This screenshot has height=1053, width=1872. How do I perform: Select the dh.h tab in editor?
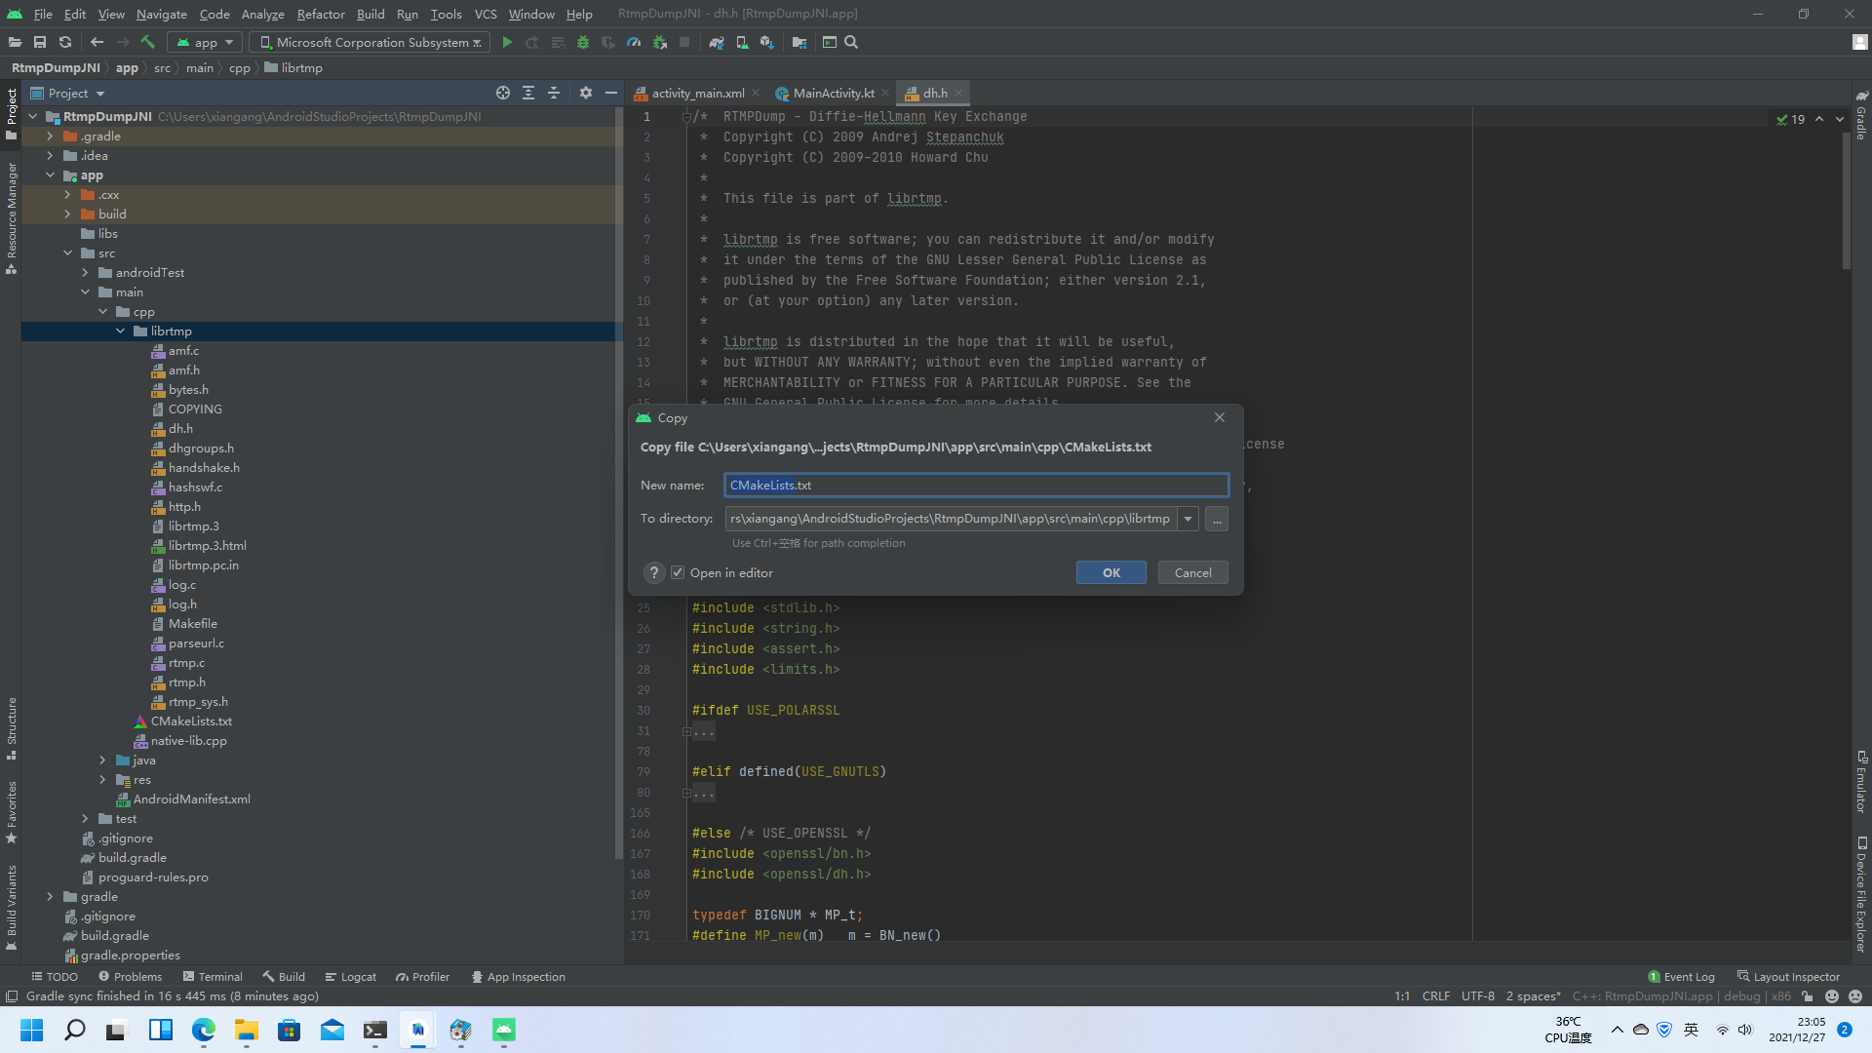tap(933, 93)
